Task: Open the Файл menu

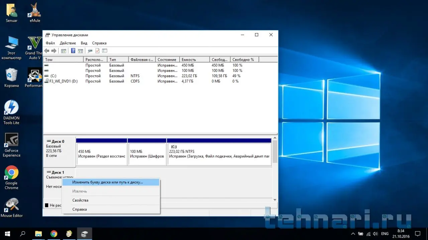Action: (50, 43)
